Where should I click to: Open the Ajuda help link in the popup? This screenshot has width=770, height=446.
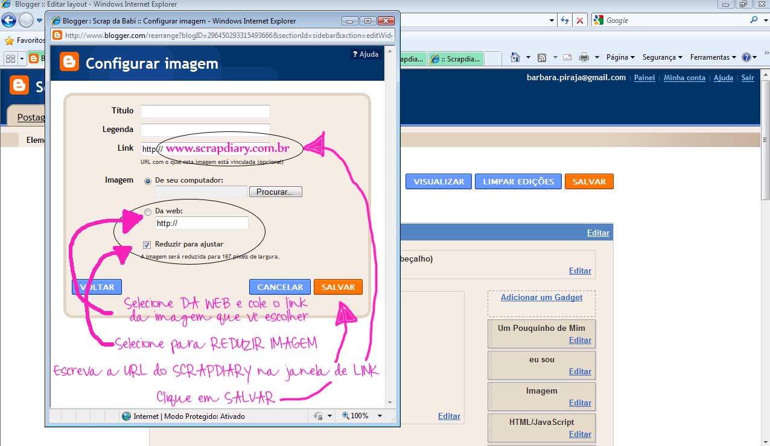tap(365, 54)
